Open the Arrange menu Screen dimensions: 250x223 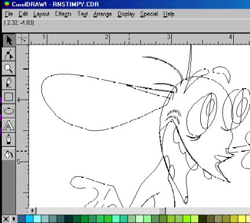pos(102,14)
